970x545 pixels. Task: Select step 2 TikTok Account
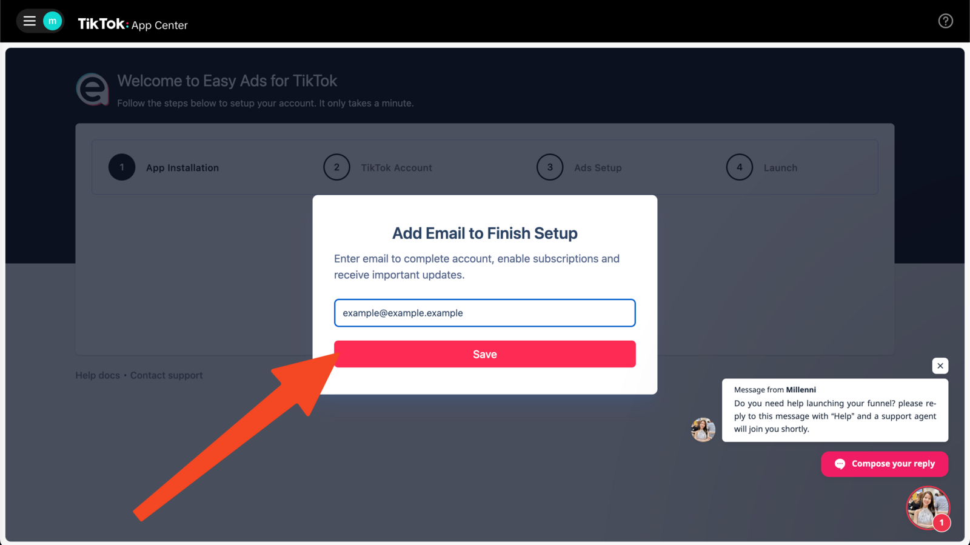click(378, 167)
